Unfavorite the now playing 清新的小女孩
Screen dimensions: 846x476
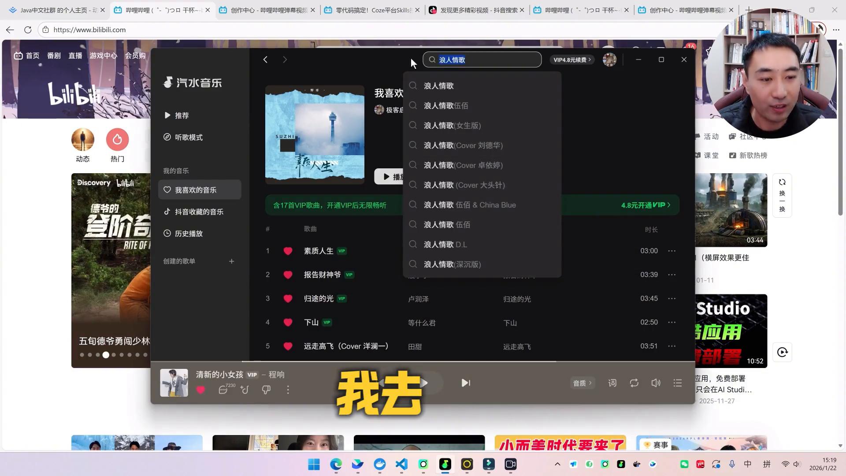click(x=201, y=390)
